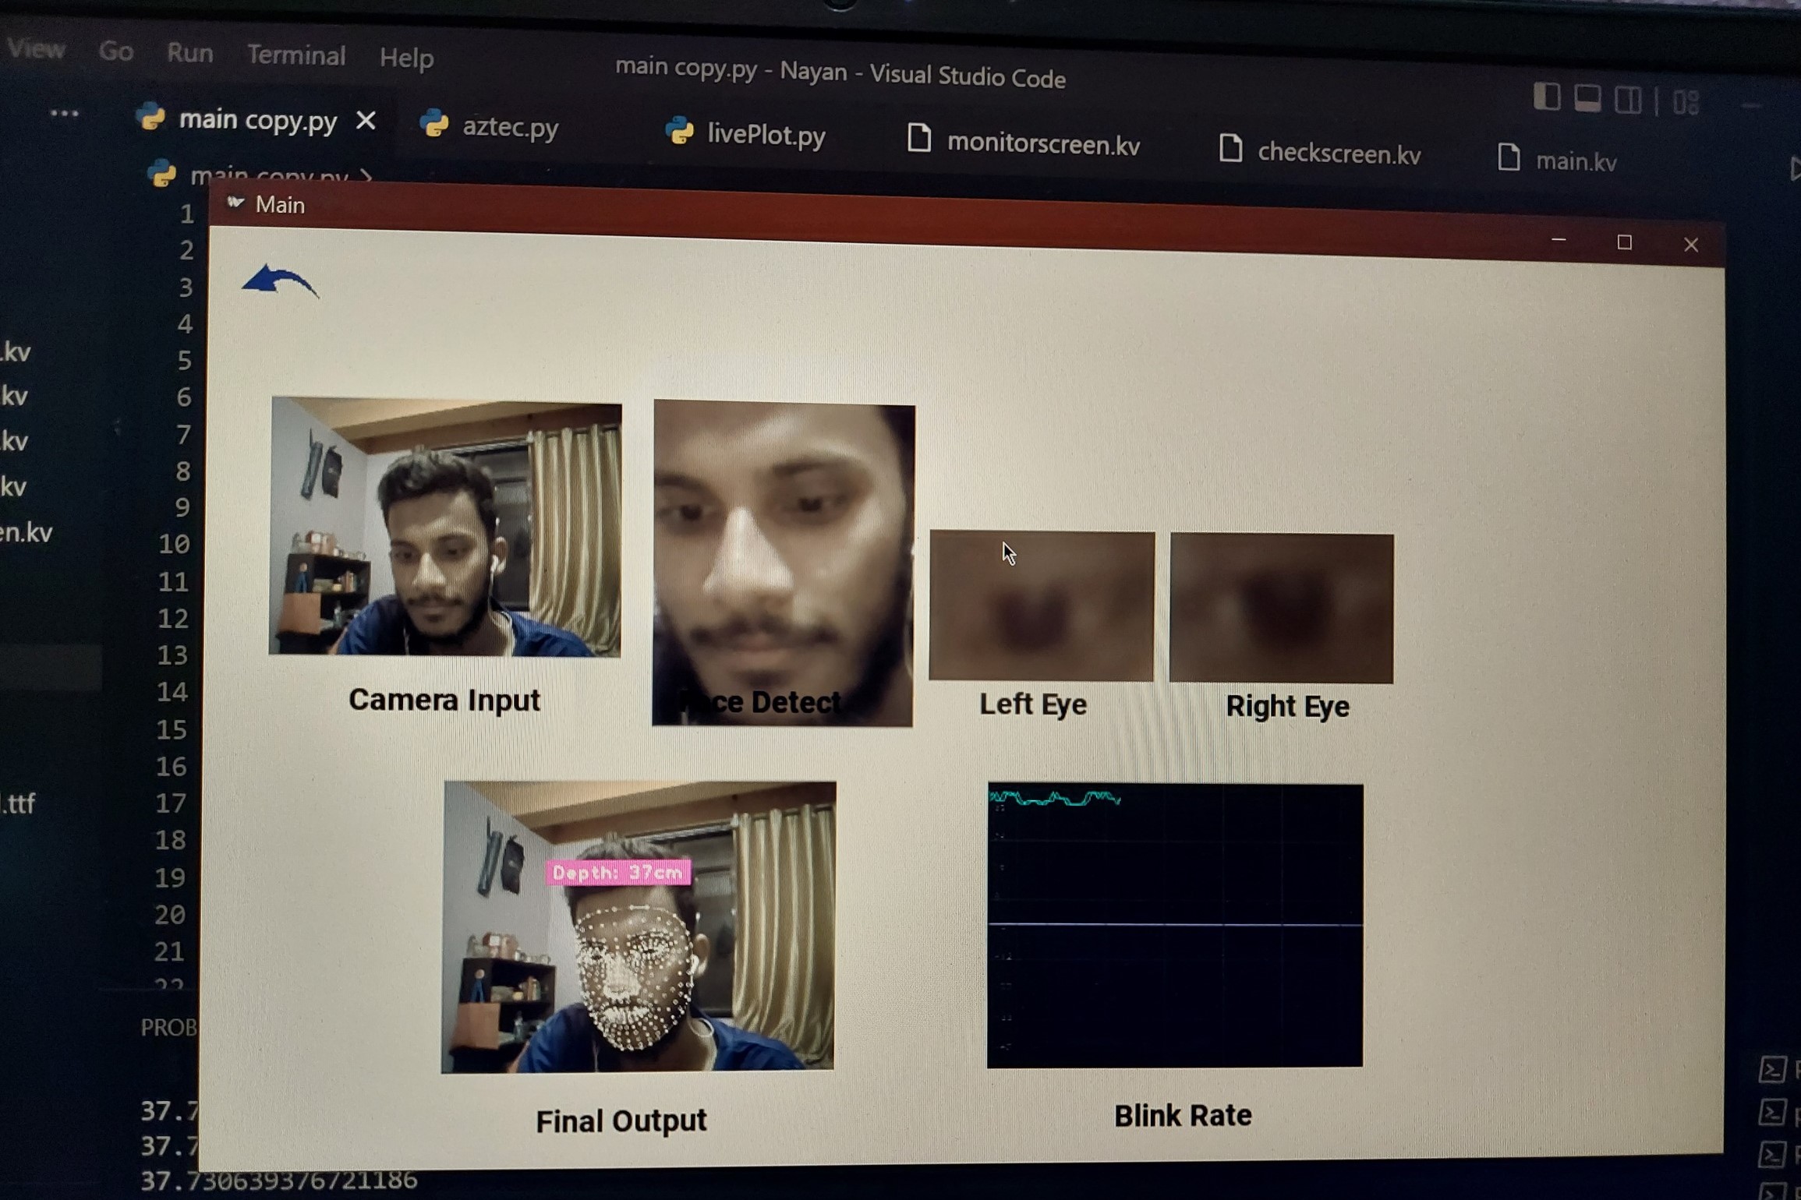Image resolution: width=1801 pixels, height=1200 pixels.
Task: Open the Terminal menu
Action: tap(296, 55)
